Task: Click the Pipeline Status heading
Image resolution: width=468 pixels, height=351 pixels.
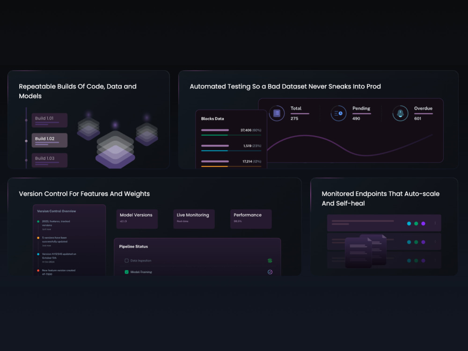Action: coord(133,247)
